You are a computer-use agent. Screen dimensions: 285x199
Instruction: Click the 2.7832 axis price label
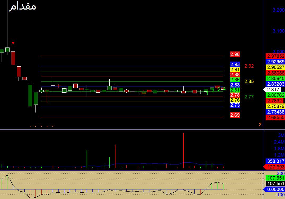pyautogui.click(x=274, y=101)
